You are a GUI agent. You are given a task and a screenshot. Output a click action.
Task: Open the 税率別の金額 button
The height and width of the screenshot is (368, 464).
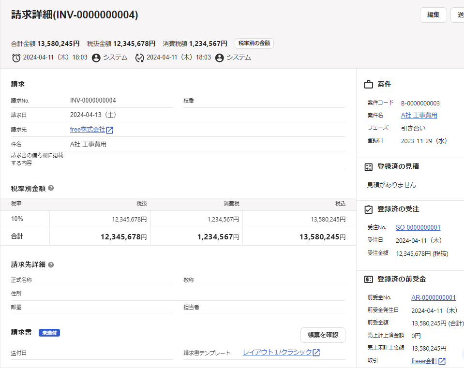[x=254, y=43]
